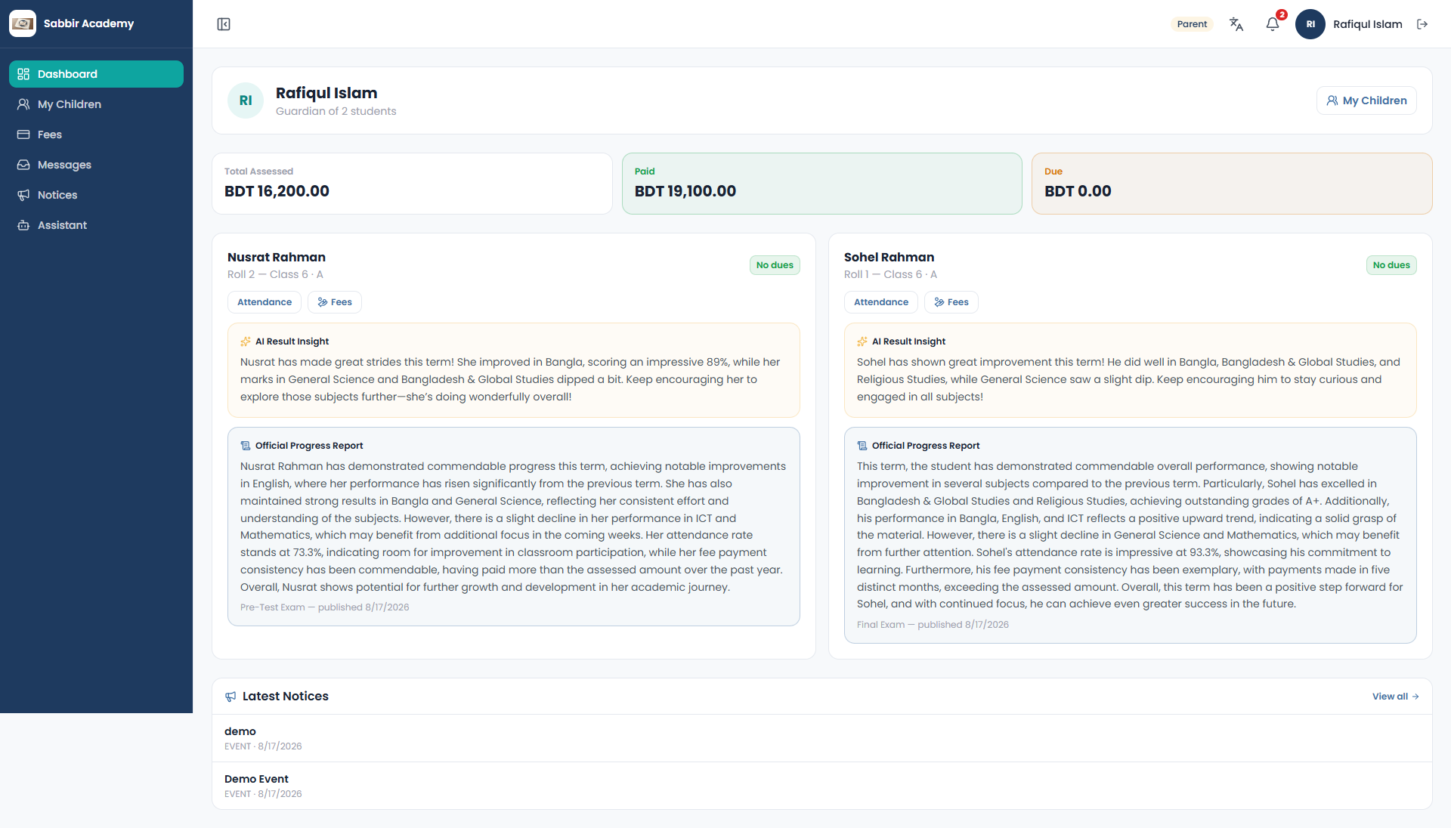Open the 'demo' notice row
The height and width of the screenshot is (828, 1451).
click(822, 738)
